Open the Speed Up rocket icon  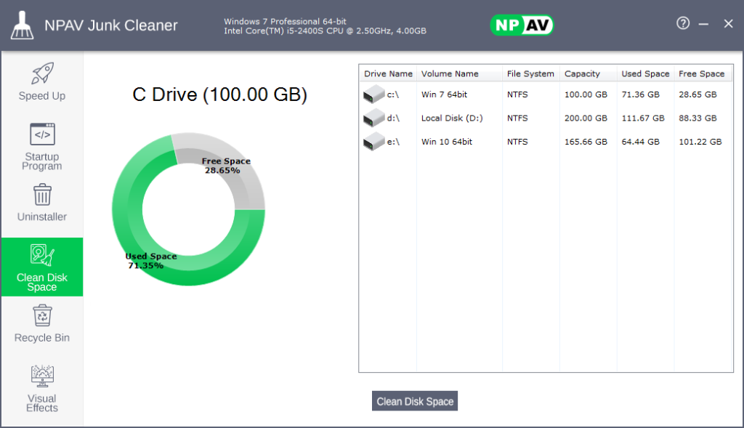coord(42,73)
